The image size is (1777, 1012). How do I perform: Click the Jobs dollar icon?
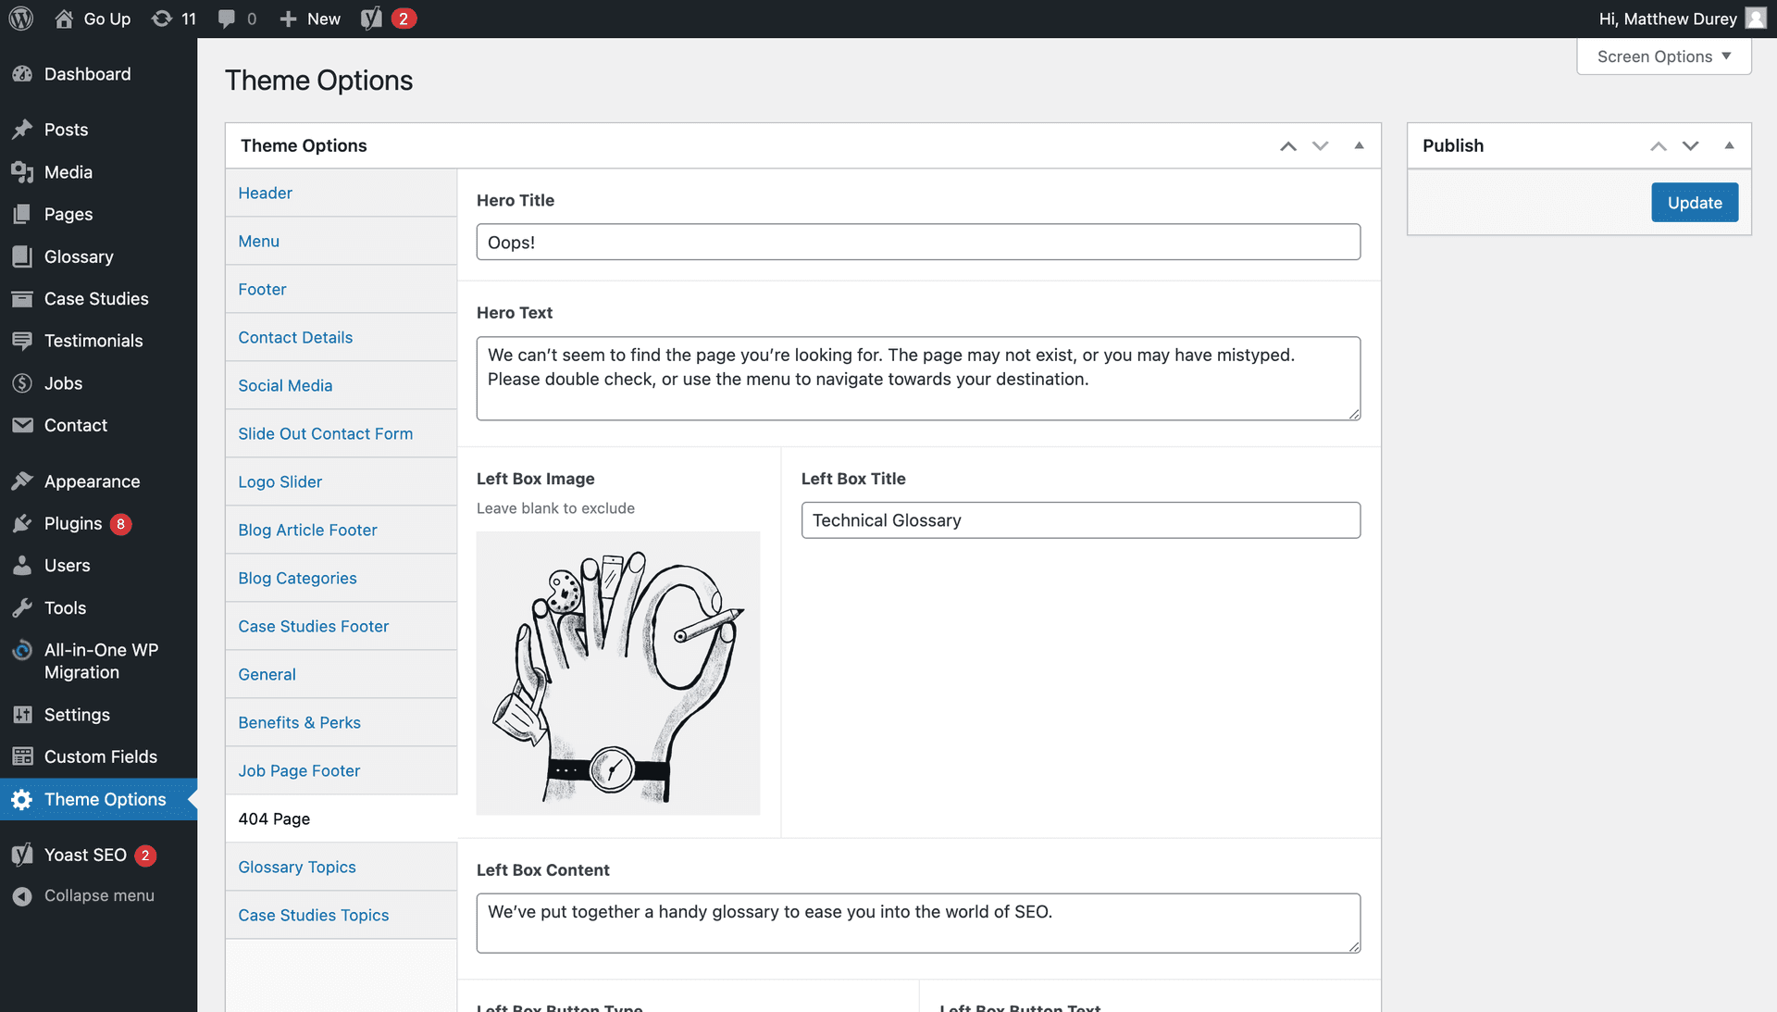point(22,383)
